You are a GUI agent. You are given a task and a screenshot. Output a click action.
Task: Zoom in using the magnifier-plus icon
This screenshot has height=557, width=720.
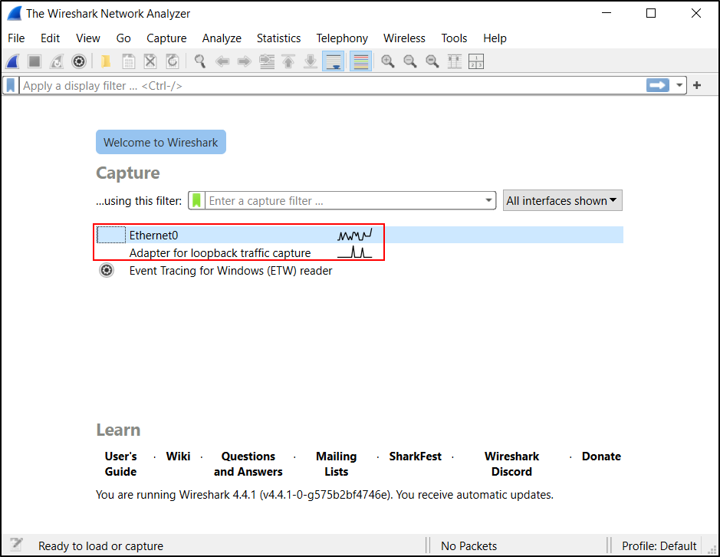point(388,61)
